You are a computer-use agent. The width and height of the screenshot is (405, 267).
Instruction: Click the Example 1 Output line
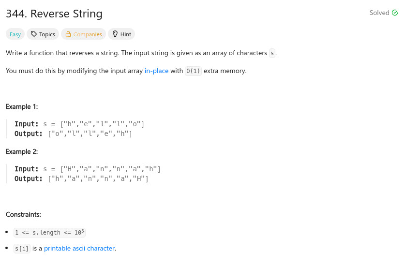(x=73, y=134)
